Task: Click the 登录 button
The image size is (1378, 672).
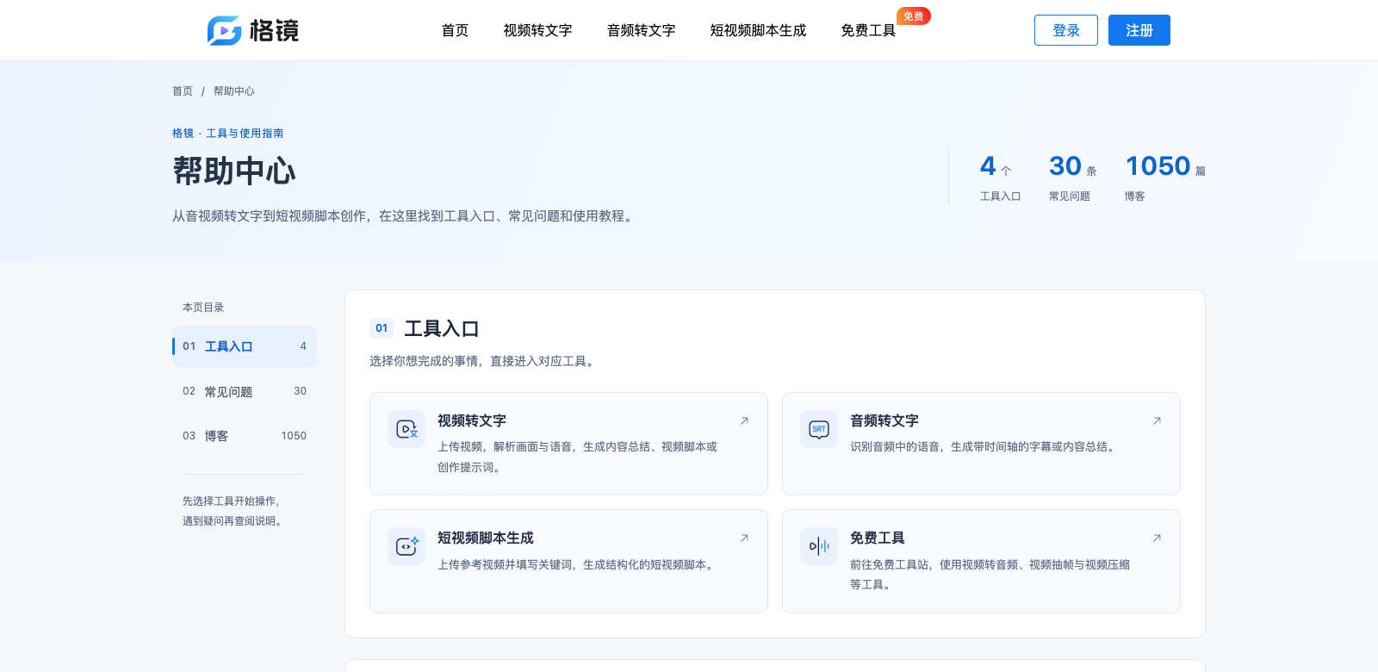Action: [1066, 30]
